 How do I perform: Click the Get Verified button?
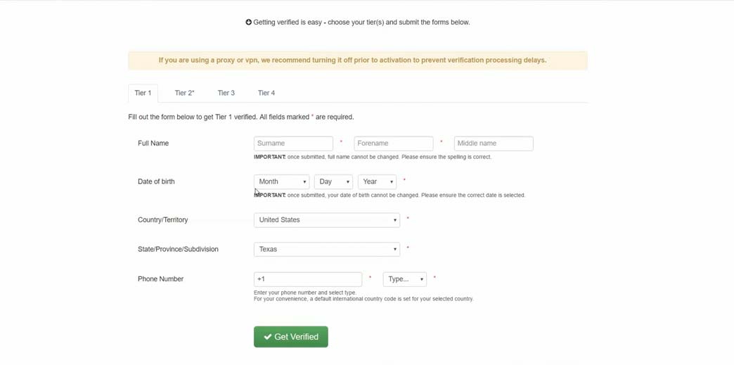(x=290, y=337)
